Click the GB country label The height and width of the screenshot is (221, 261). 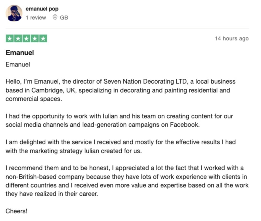click(64, 18)
